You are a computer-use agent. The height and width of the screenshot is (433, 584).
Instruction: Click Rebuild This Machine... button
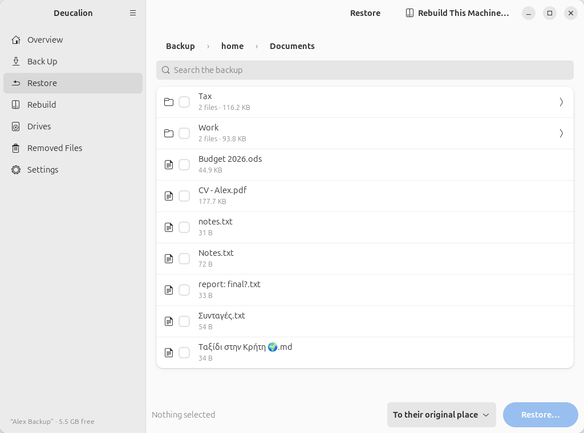(457, 13)
